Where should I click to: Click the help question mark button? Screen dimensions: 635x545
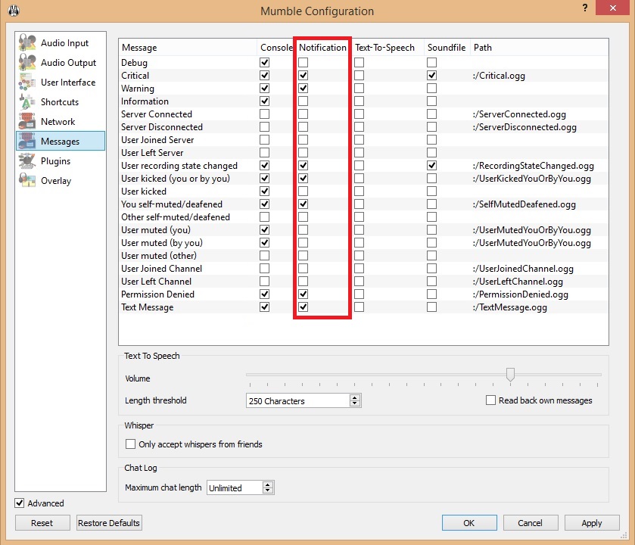pos(585,8)
